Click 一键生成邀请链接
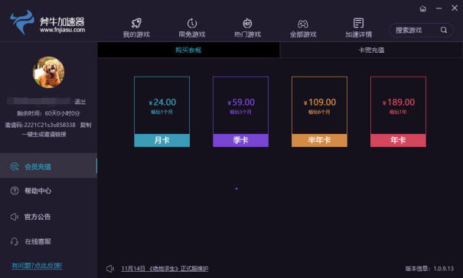The height and width of the screenshot is (278, 463). tap(44, 135)
